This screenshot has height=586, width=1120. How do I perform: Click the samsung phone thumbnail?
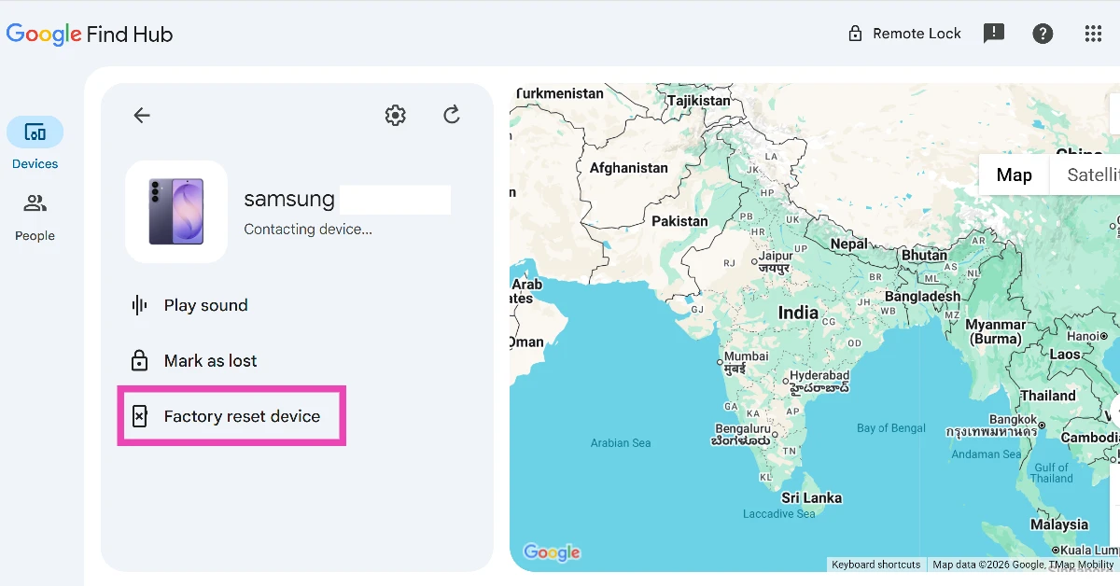click(x=176, y=212)
